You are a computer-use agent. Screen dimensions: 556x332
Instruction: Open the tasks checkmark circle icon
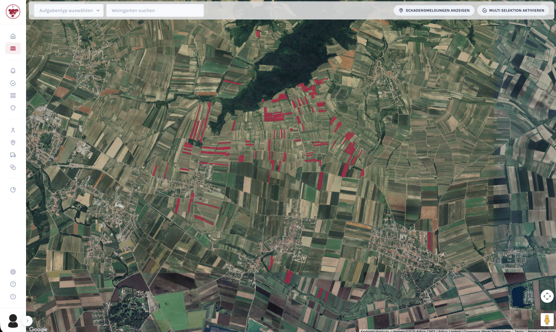[13, 83]
